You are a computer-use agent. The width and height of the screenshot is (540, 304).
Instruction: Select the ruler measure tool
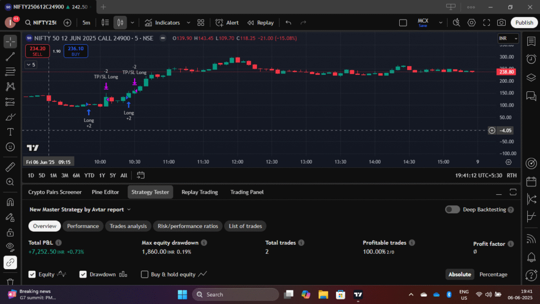11,167
